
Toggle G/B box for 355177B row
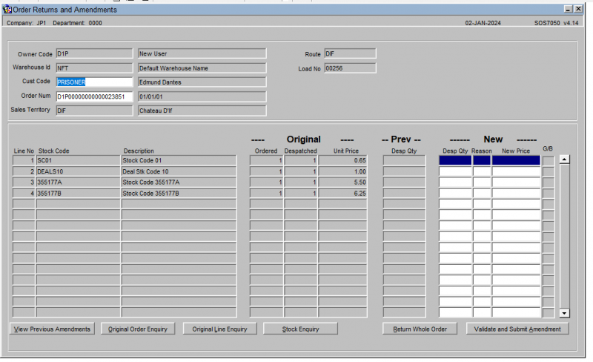click(549, 194)
